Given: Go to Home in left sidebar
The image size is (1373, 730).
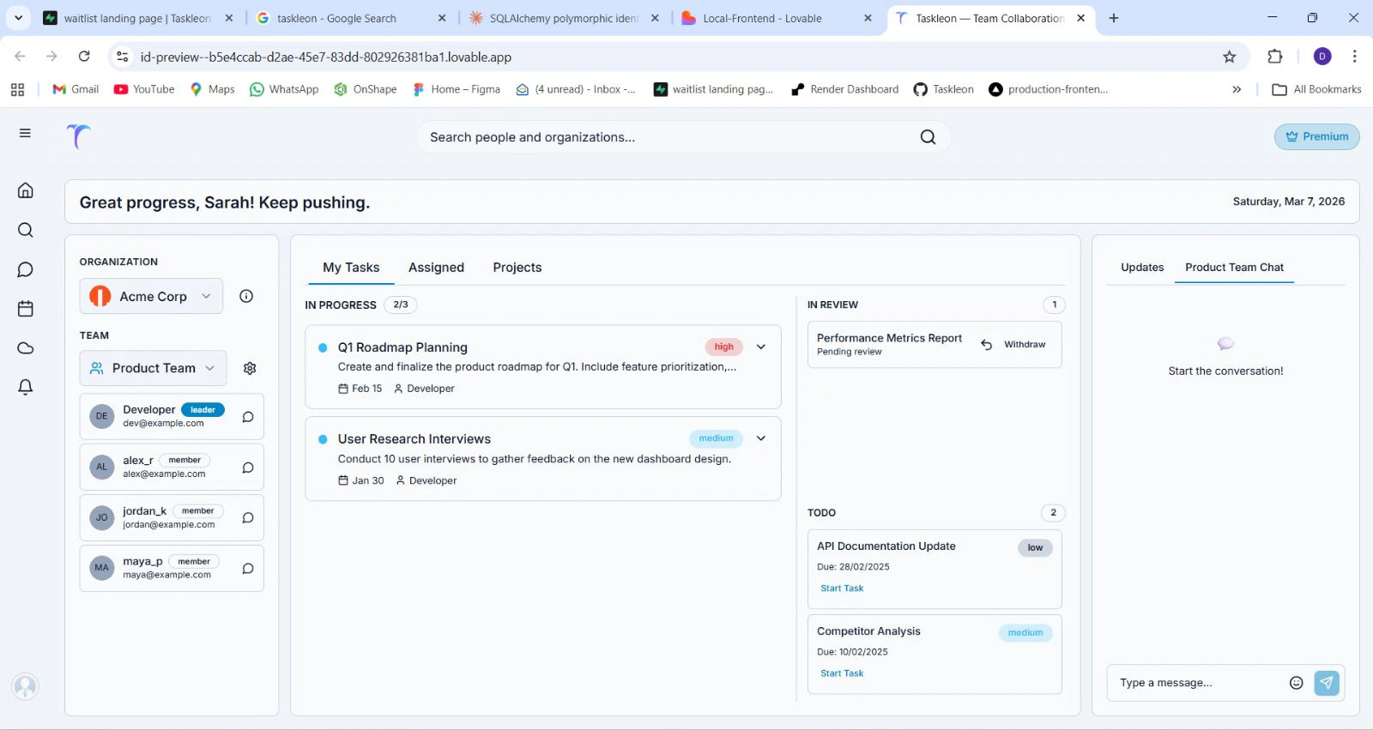Looking at the screenshot, I should 26,190.
